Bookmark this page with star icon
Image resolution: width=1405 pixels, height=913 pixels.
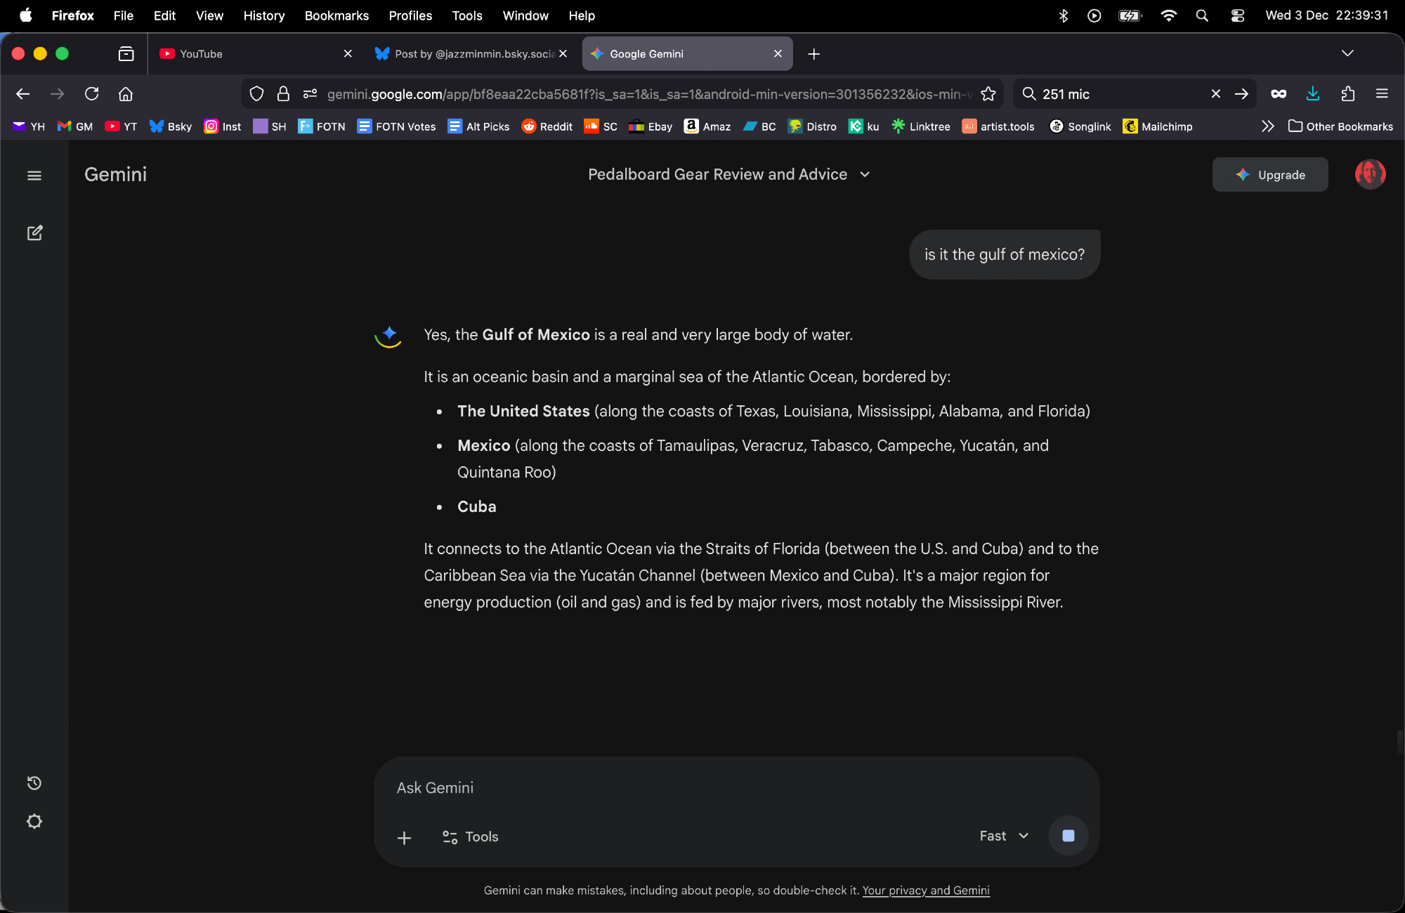pos(988,94)
